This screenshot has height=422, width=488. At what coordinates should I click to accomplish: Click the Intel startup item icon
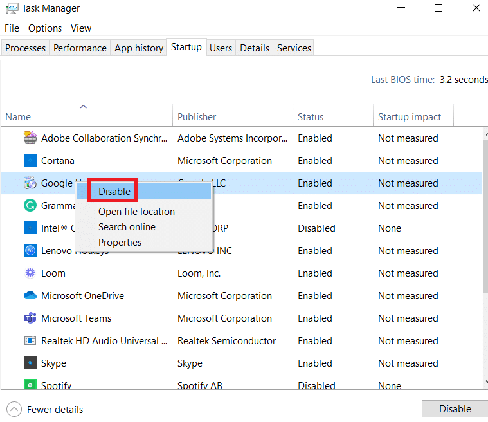coord(30,228)
